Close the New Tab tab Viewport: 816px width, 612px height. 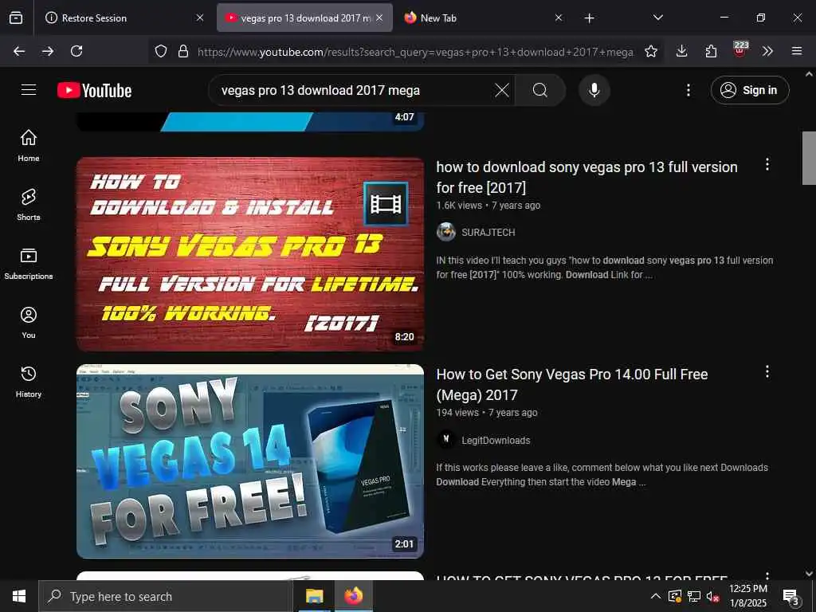[559, 18]
